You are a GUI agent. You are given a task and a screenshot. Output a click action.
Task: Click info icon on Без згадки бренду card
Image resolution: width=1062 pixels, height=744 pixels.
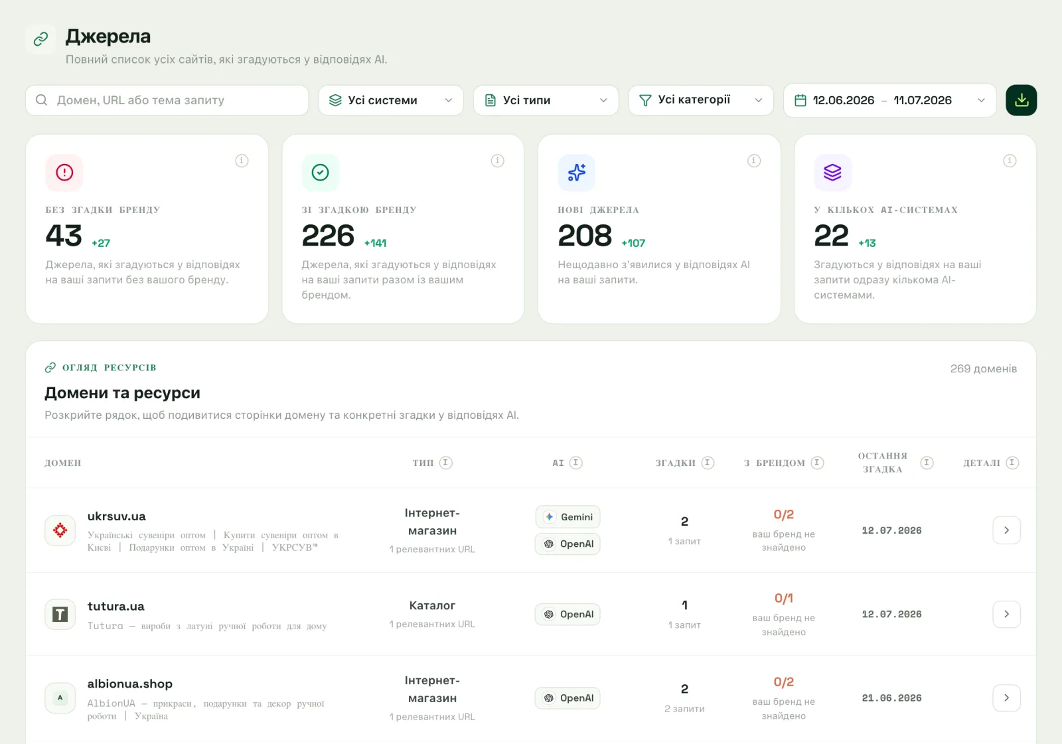point(242,161)
